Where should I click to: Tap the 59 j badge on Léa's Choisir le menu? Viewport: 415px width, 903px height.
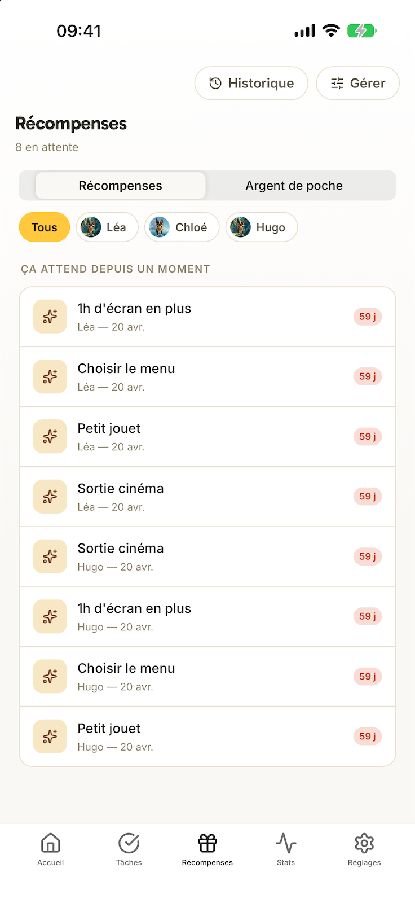(368, 376)
